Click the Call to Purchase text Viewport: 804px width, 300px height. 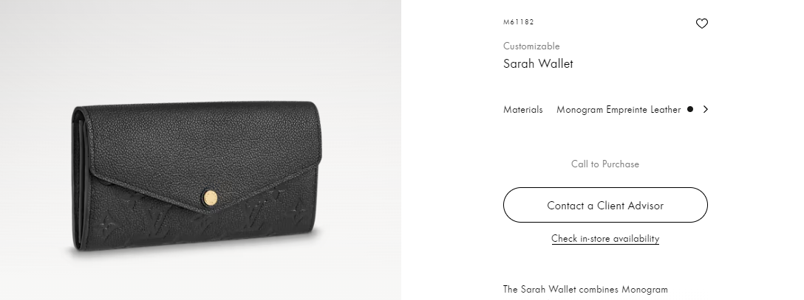click(x=605, y=164)
